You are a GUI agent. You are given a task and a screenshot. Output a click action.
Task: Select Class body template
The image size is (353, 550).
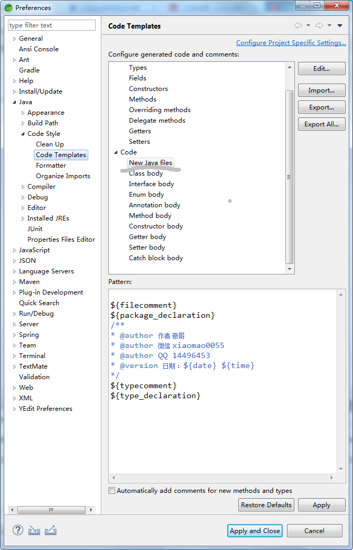click(x=146, y=173)
